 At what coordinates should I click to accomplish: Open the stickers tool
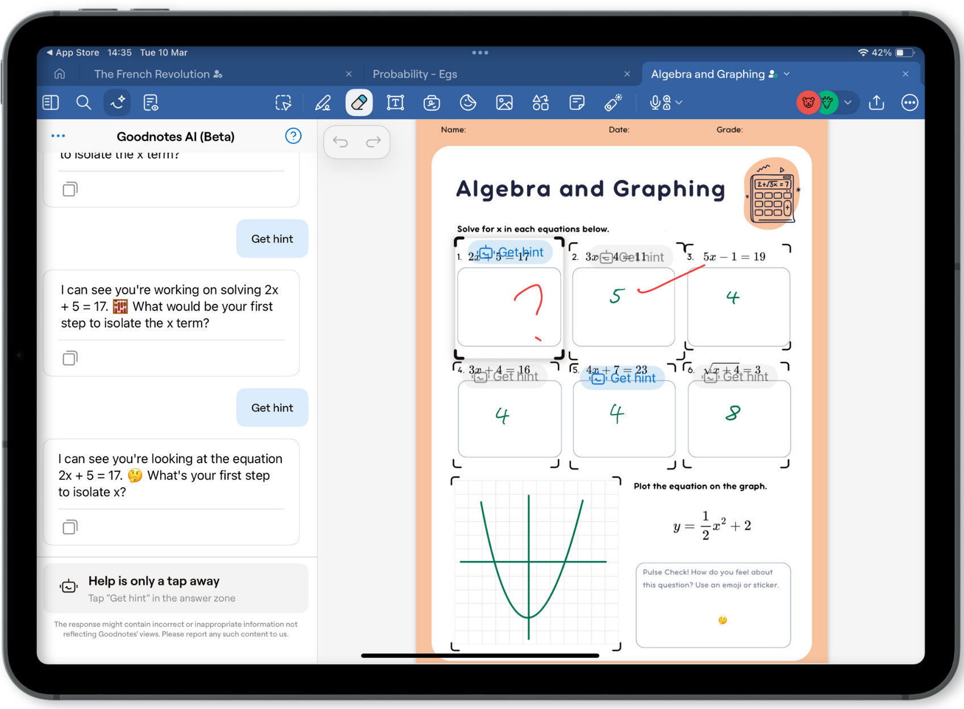(x=468, y=103)
